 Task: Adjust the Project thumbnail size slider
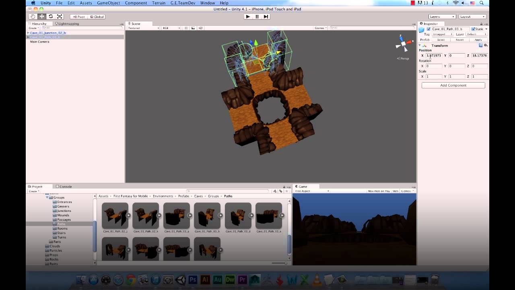tap(280, 263)
